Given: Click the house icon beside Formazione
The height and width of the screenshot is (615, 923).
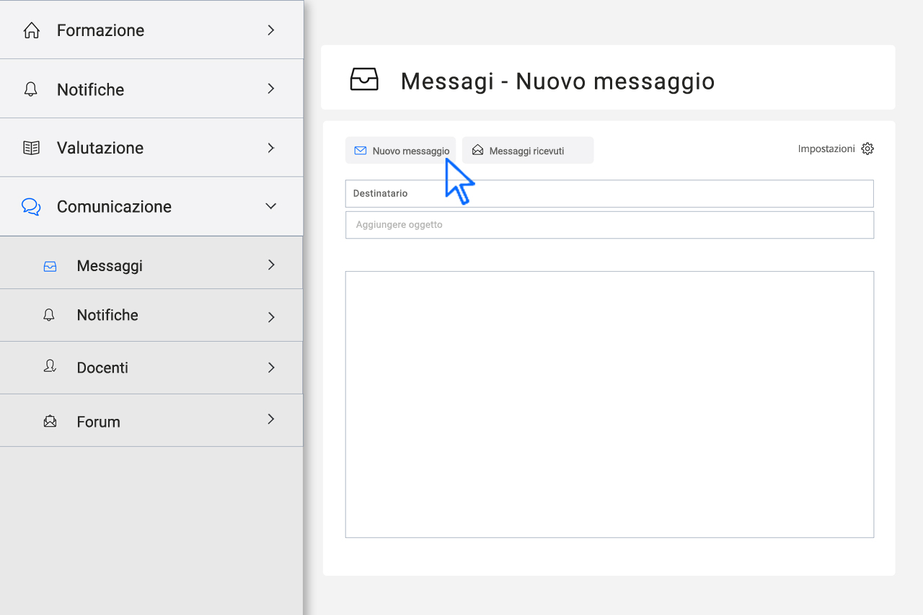Looking at the screenshot, I should coord(31,30).
